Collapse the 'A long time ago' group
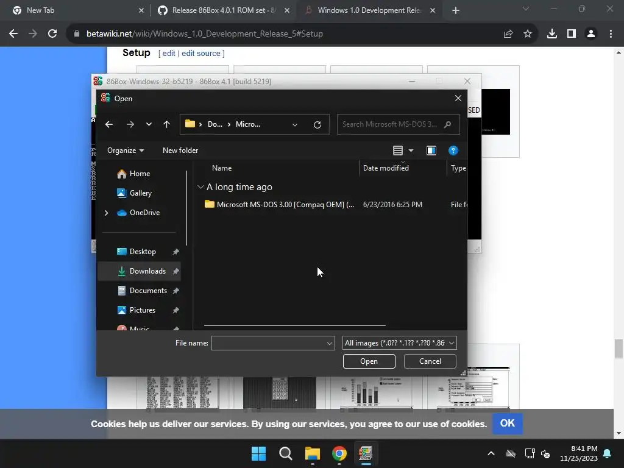The height and width of the screenshot is (468, 624). tap(200, 187)
